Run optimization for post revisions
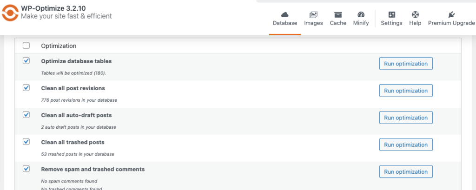The image size is (476, 190). pyautogui.click(x=406, y=91)
